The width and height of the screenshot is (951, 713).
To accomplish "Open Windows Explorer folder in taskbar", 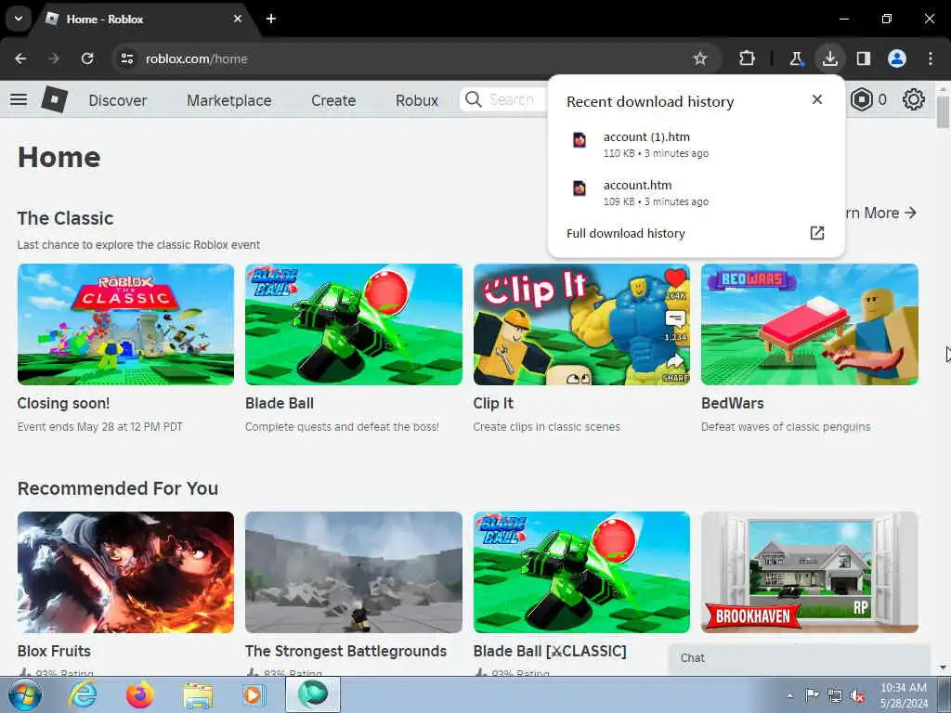I will click(198, 694).
